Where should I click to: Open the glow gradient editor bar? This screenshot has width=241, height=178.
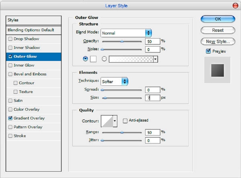click(x=131, y=59)
